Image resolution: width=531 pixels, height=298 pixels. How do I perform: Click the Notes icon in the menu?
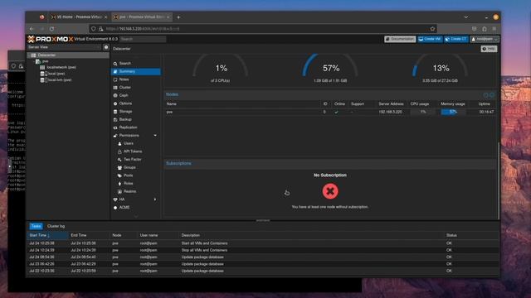coord(115,79)
